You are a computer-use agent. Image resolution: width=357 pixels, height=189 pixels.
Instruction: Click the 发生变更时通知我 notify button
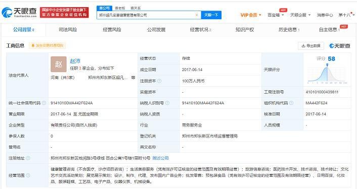point(47,45)
